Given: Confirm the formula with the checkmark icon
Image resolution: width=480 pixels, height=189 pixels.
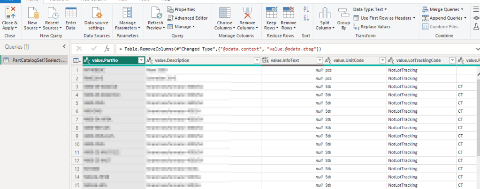Looking at the screenshot, I should (x=94, y=49).
